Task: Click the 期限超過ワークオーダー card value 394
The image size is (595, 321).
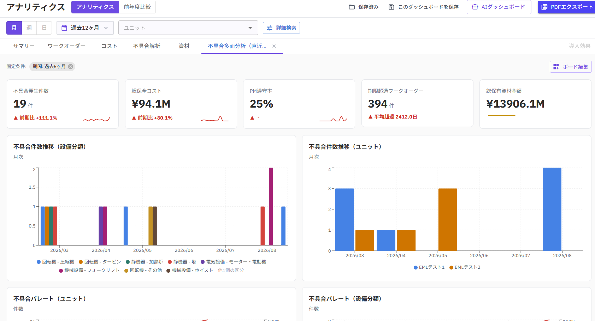Action: 378,104
